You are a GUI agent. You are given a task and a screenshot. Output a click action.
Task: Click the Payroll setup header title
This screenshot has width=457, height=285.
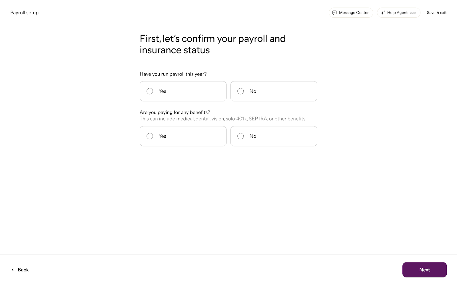coord(25,13)
